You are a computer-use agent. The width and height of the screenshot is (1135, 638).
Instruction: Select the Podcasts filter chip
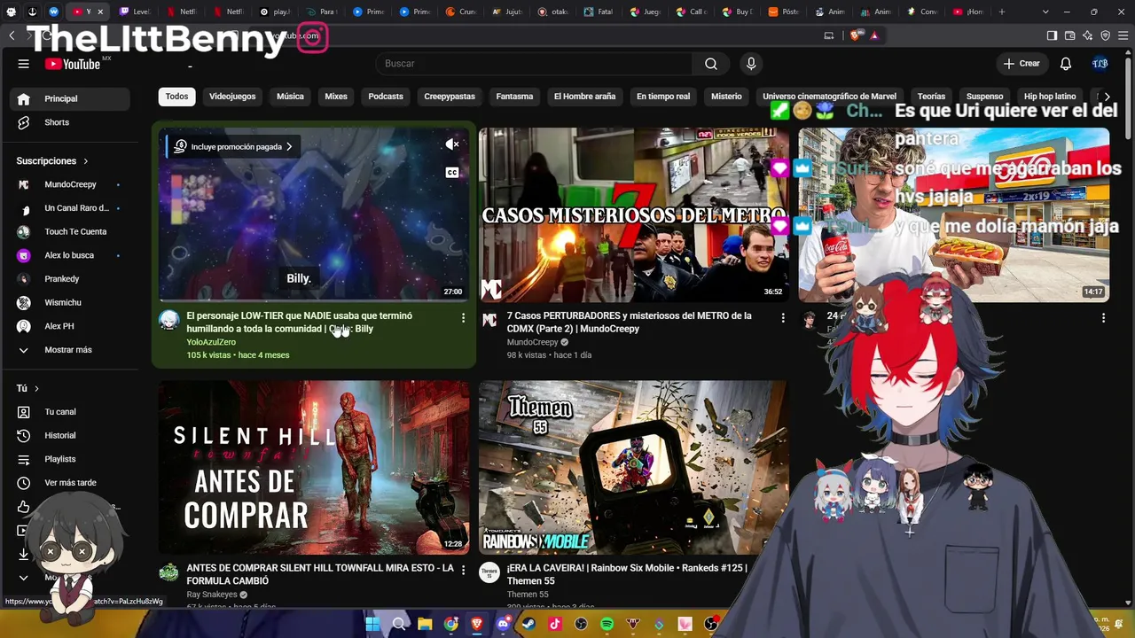(386, 97)
